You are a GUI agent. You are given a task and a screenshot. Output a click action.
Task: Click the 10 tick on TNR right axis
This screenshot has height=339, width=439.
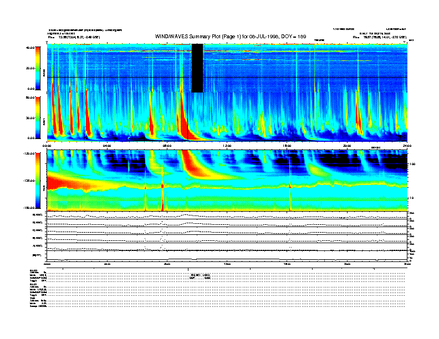pyautogui.click(x=411, y=198)
